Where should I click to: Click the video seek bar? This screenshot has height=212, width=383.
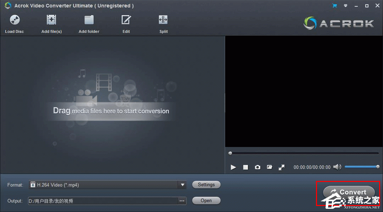[x=304, y=153]
